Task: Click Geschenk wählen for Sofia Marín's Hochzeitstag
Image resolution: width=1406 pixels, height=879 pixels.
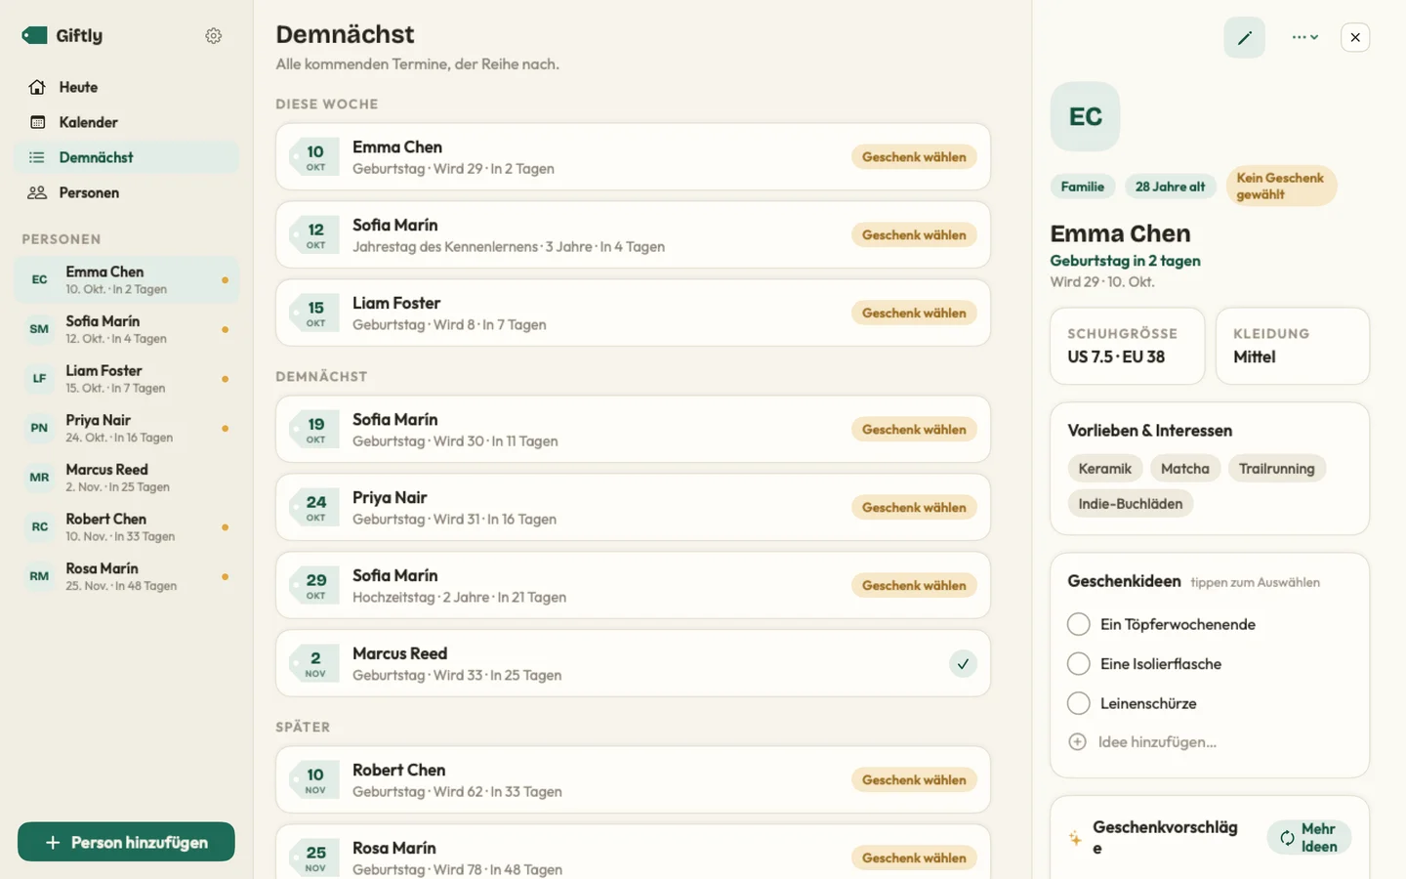Action: (x=914, y=585)
